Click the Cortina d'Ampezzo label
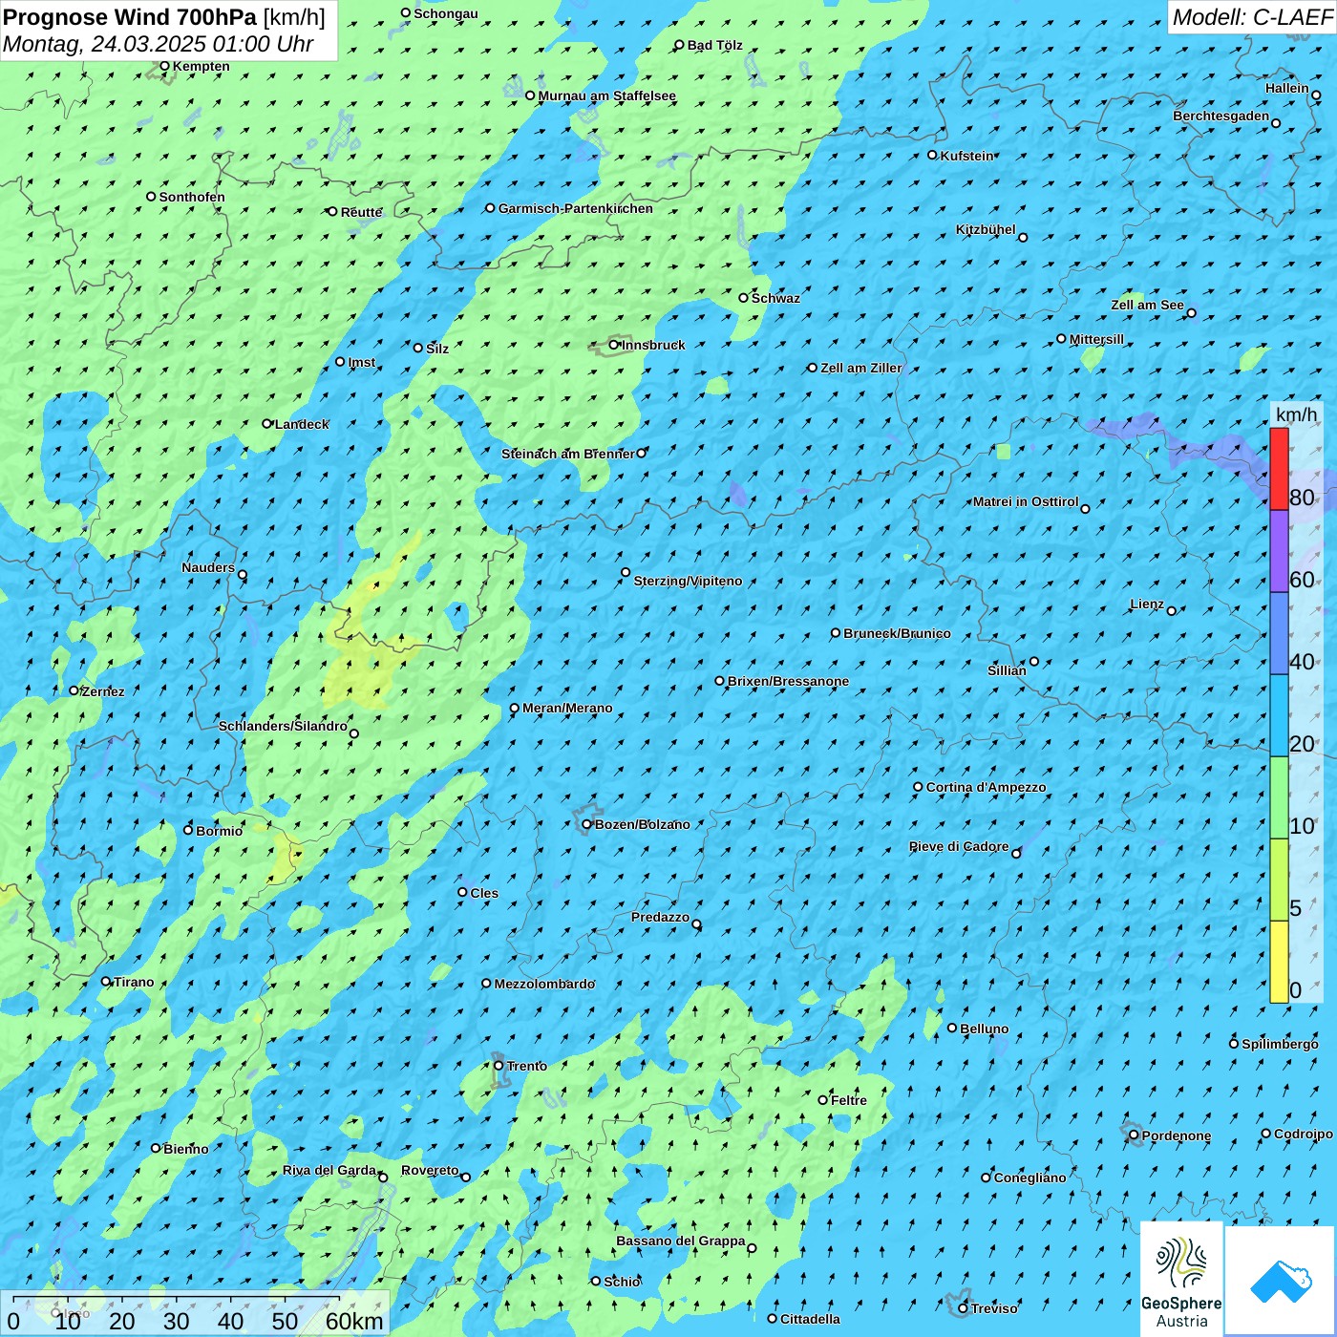Viewport: 1337px width, 1337px height. click(x=986, y=787)
